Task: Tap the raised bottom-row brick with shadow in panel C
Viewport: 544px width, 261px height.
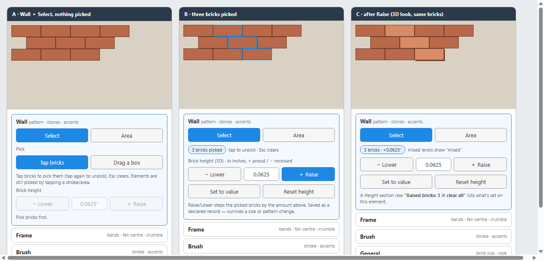Action: 429,54
